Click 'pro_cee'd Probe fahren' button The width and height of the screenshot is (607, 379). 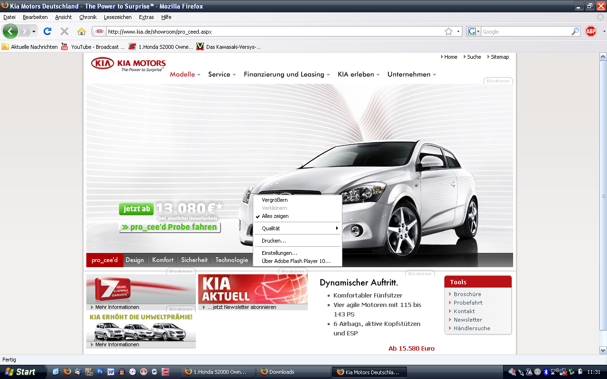coord(169,227)
